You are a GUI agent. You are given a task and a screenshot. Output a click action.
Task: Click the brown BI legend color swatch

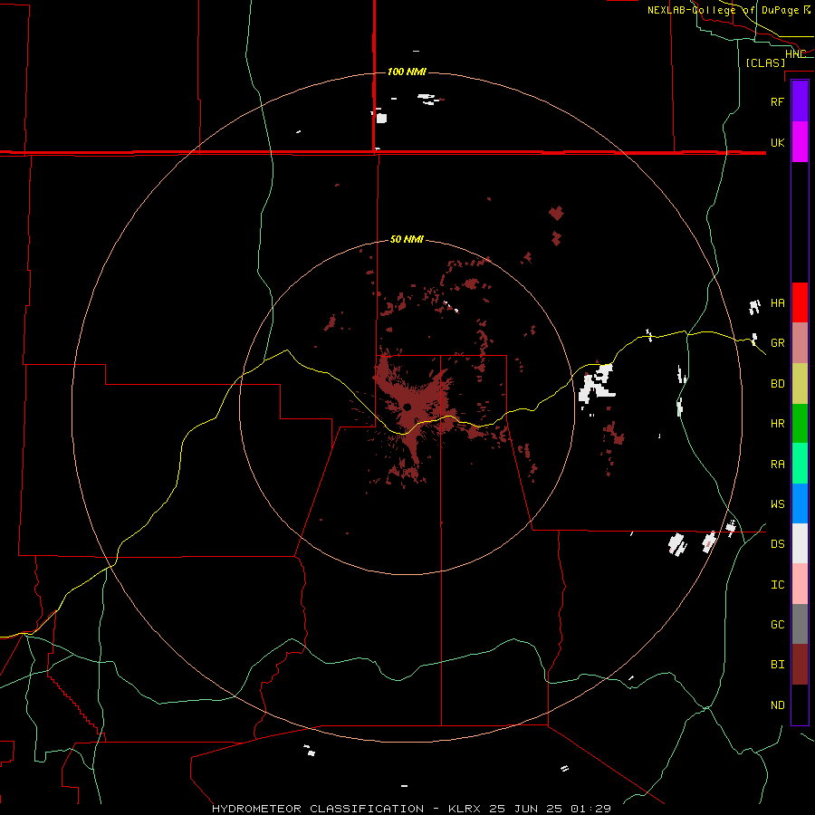click(800, 665)
